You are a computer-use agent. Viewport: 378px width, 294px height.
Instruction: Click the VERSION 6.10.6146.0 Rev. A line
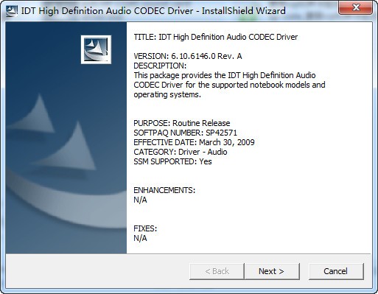pos(188,56)
